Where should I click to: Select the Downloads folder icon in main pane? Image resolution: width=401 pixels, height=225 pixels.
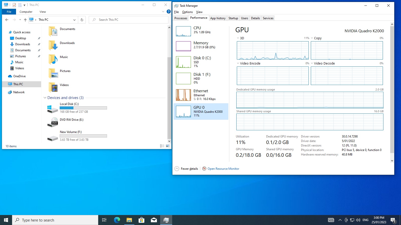(53, 45)
